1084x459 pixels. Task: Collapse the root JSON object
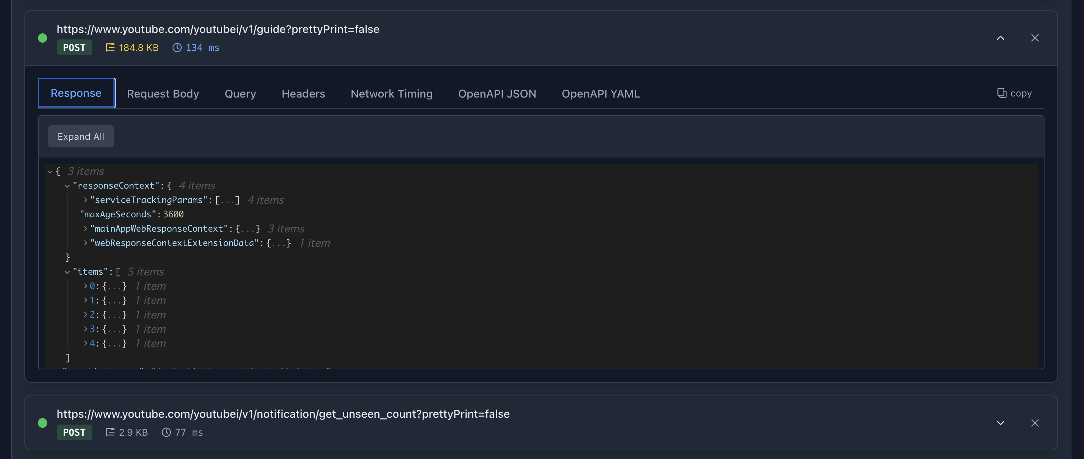pos(50,171)
